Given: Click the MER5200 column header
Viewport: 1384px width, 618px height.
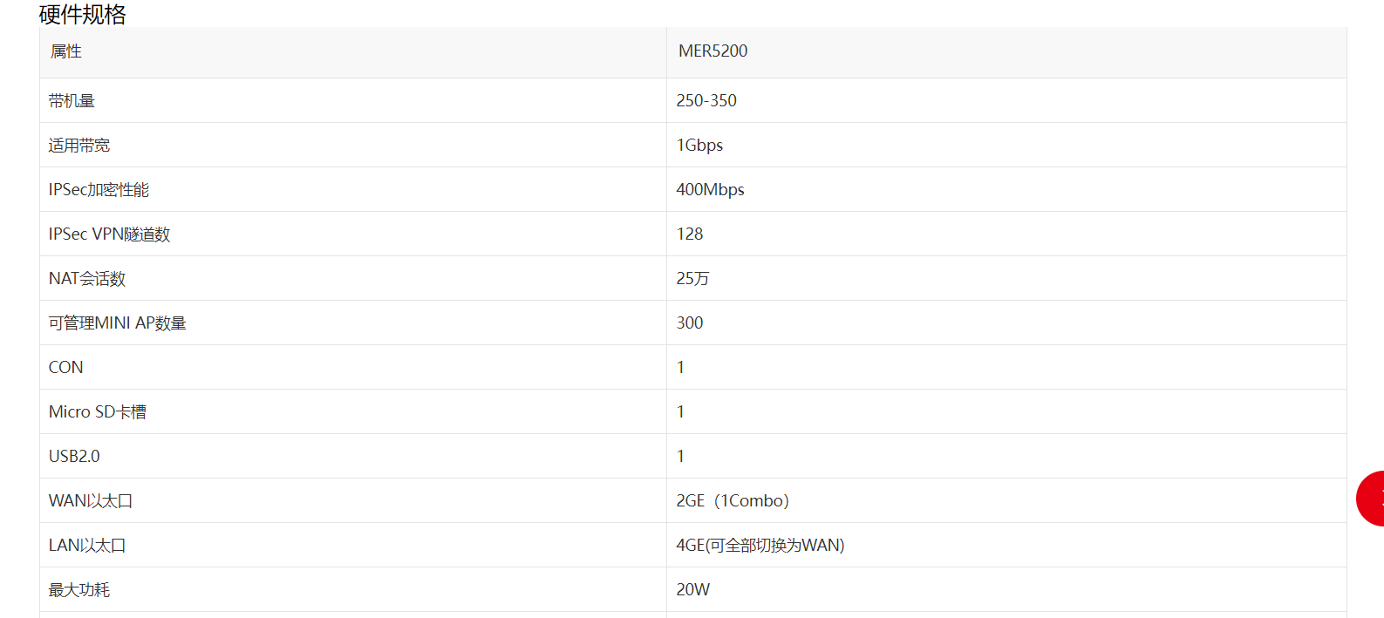Looking at the screenshot, I should pos(712,51).
